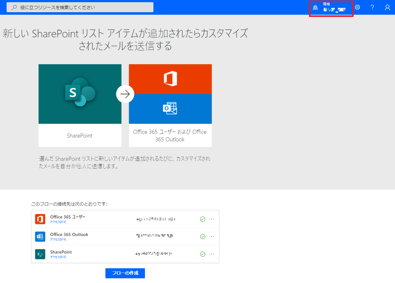The height and width of the screenshot is (283, 395).
Task: Click the account email for Office 365 ユーザー
Action: pyautogui.click(x=156, y=219)
